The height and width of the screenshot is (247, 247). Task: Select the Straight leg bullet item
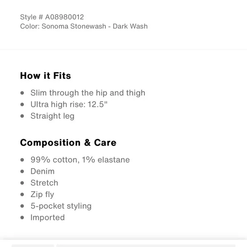click(52, 116)
